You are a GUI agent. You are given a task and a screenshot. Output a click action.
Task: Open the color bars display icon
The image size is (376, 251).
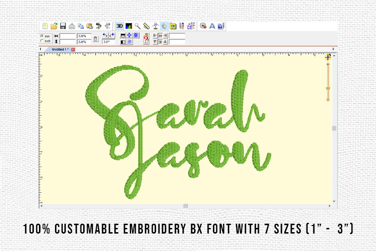click(x=129, y=26)
